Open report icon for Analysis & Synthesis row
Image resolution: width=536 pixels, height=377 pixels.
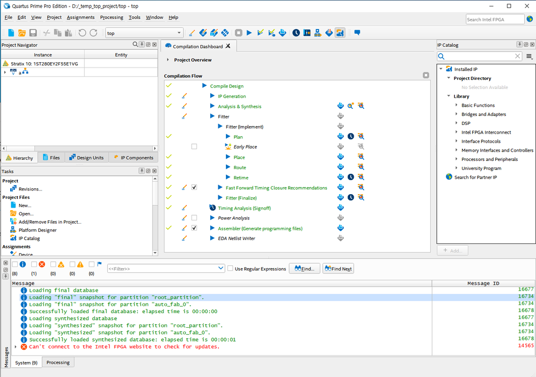click(x=340, y=107)
